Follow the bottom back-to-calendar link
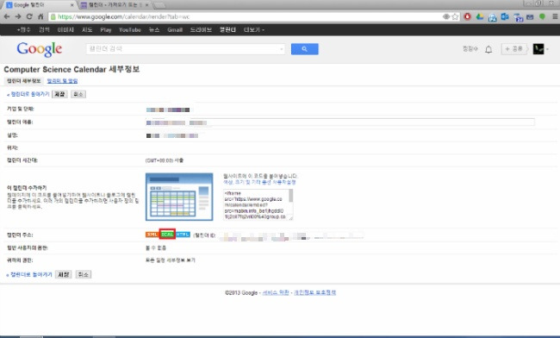 point(29,274)
